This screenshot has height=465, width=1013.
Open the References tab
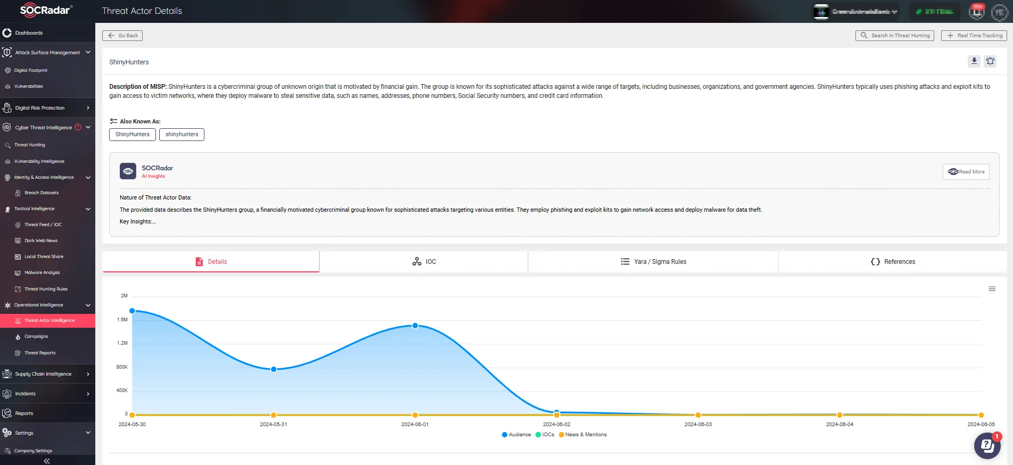pos(893,262)
